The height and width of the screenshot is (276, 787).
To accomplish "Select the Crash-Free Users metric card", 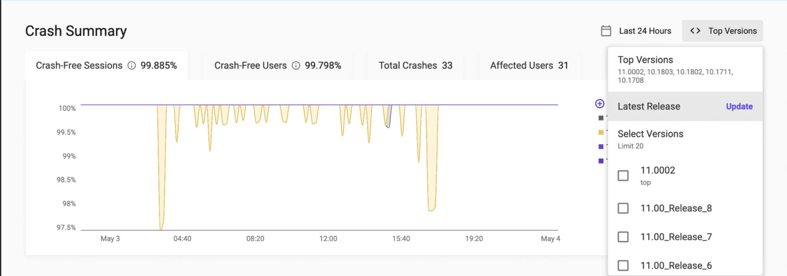I will tap(278, 65).
